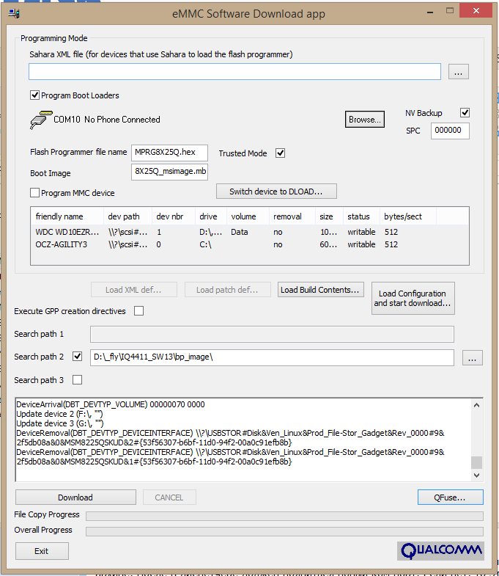Open the QFuse... dialog

point(450,497)
